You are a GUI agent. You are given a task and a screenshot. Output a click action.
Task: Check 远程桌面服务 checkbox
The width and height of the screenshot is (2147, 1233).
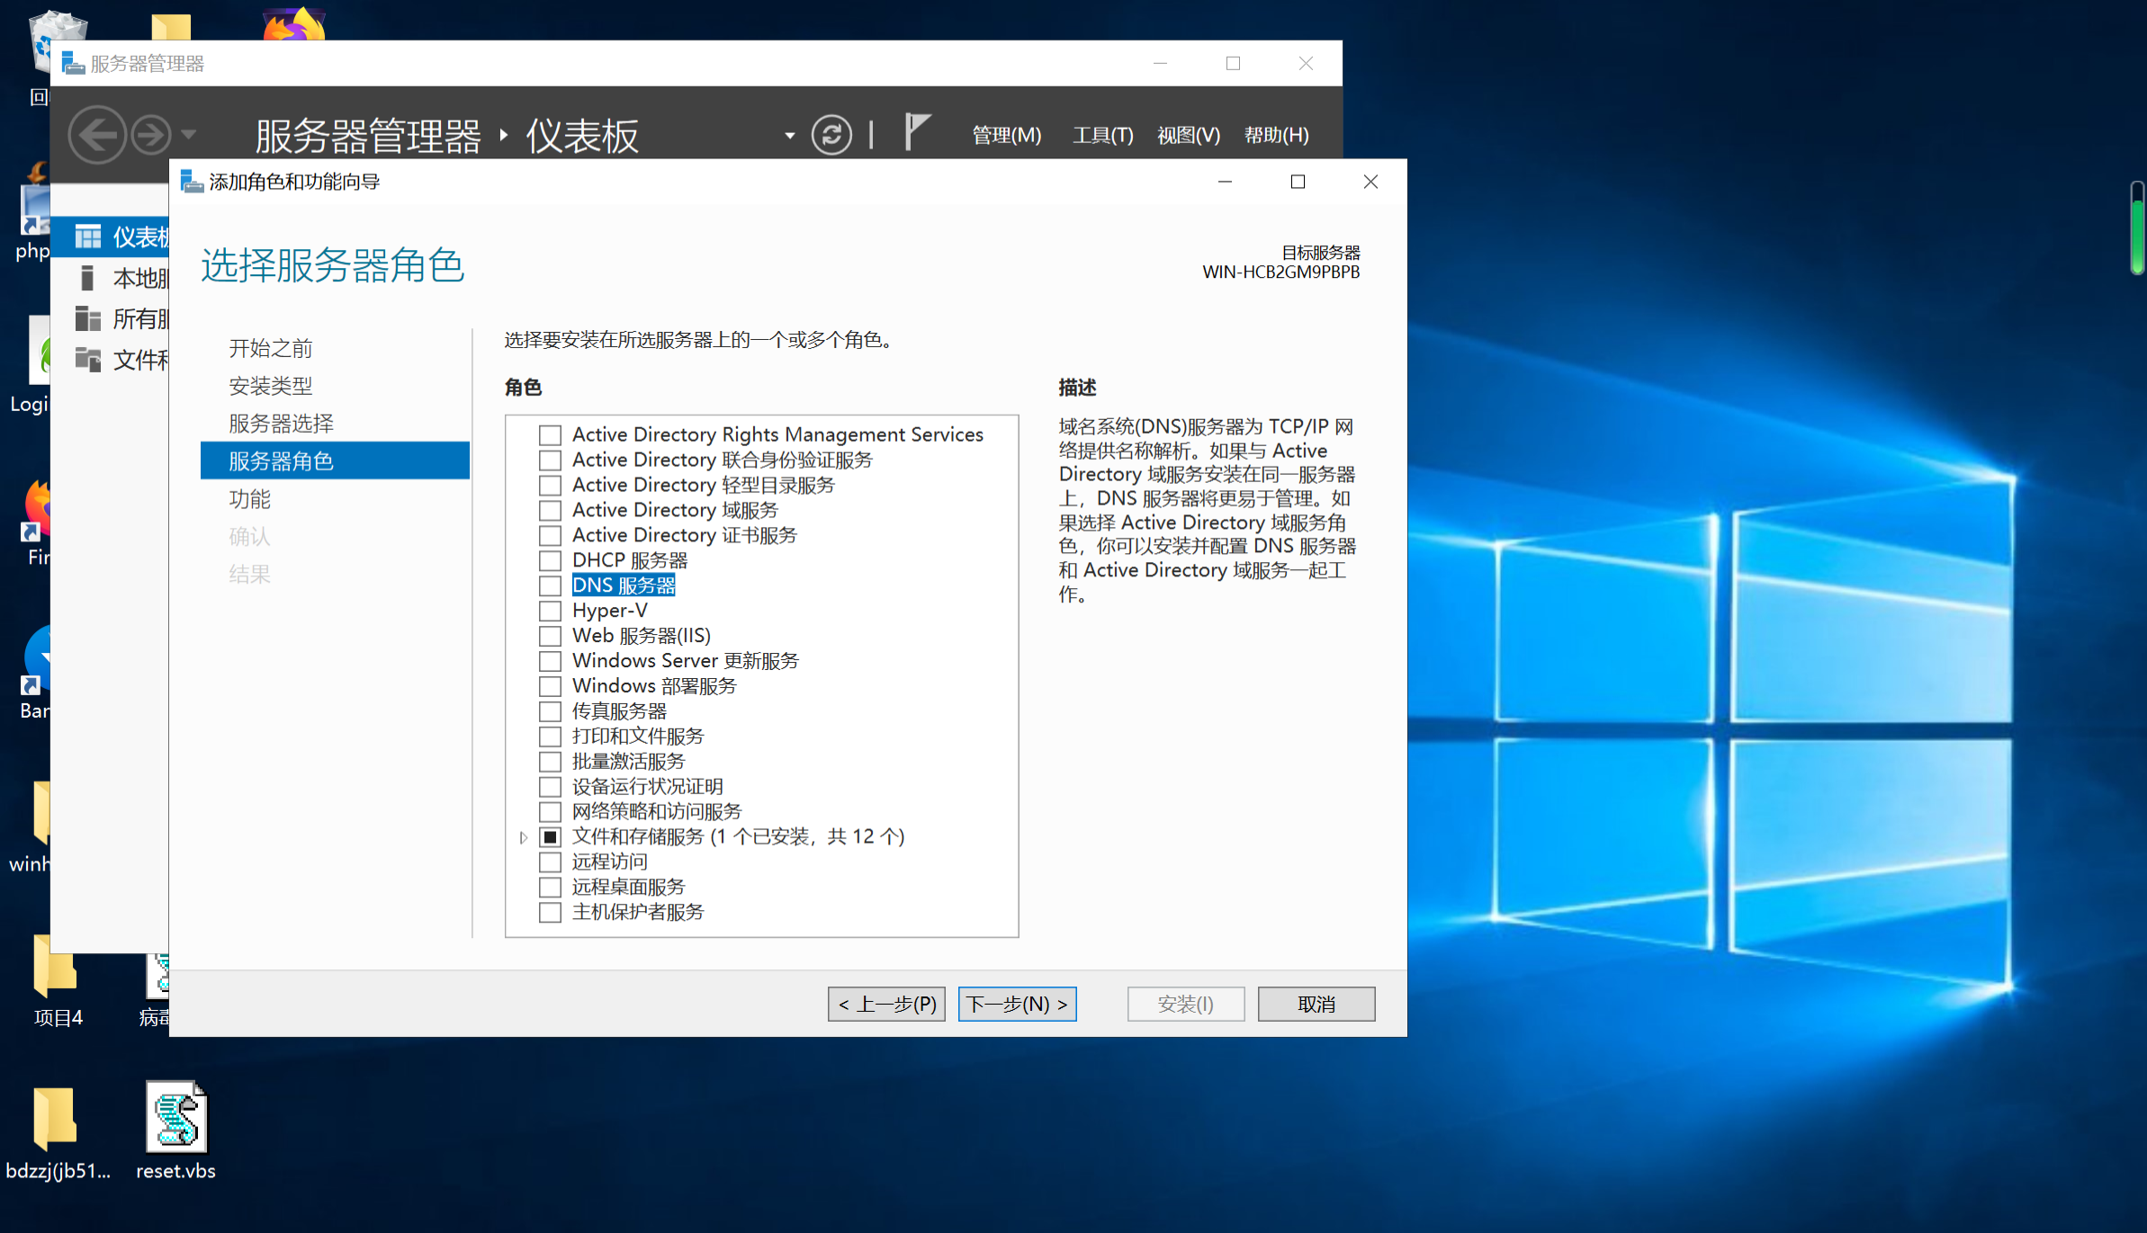(x=550, y=888)
